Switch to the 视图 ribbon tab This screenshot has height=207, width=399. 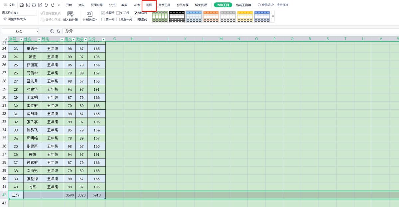pos(149,5)
